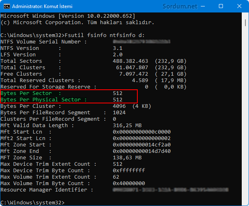The height and width of the screenshot is (206, 249).
Task: Click Mft Zone Start value '0x00000000014cf2a0'
Action: point(142,145)
